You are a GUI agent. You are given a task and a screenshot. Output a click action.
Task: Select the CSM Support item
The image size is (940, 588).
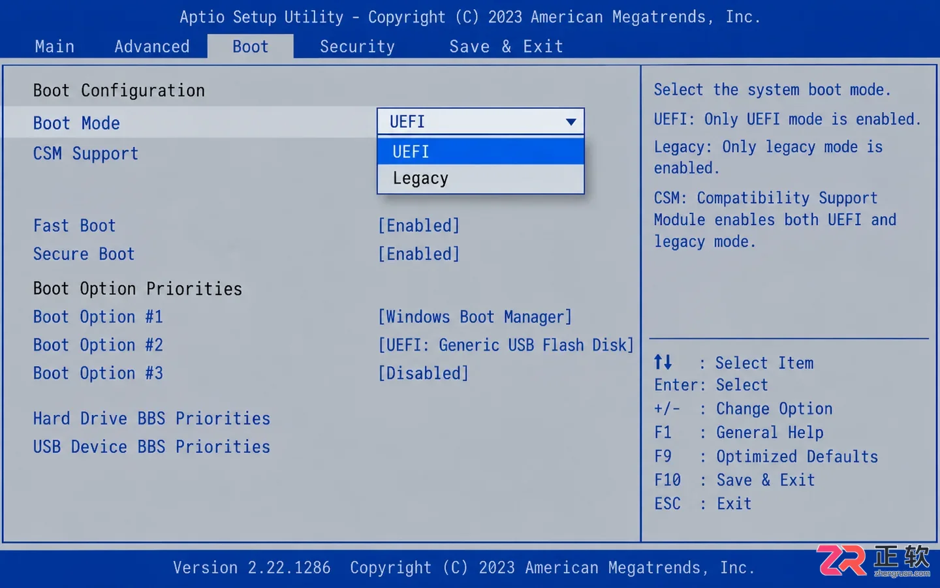(86, 154)
